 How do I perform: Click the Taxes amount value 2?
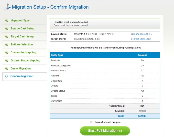[x=142, y=96]
